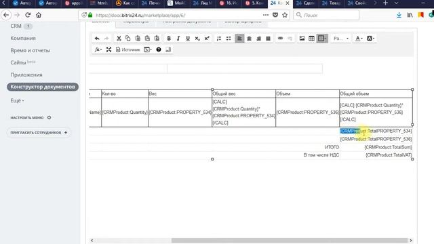Open browser Downloads arrow icon

(x=399, y=15)
